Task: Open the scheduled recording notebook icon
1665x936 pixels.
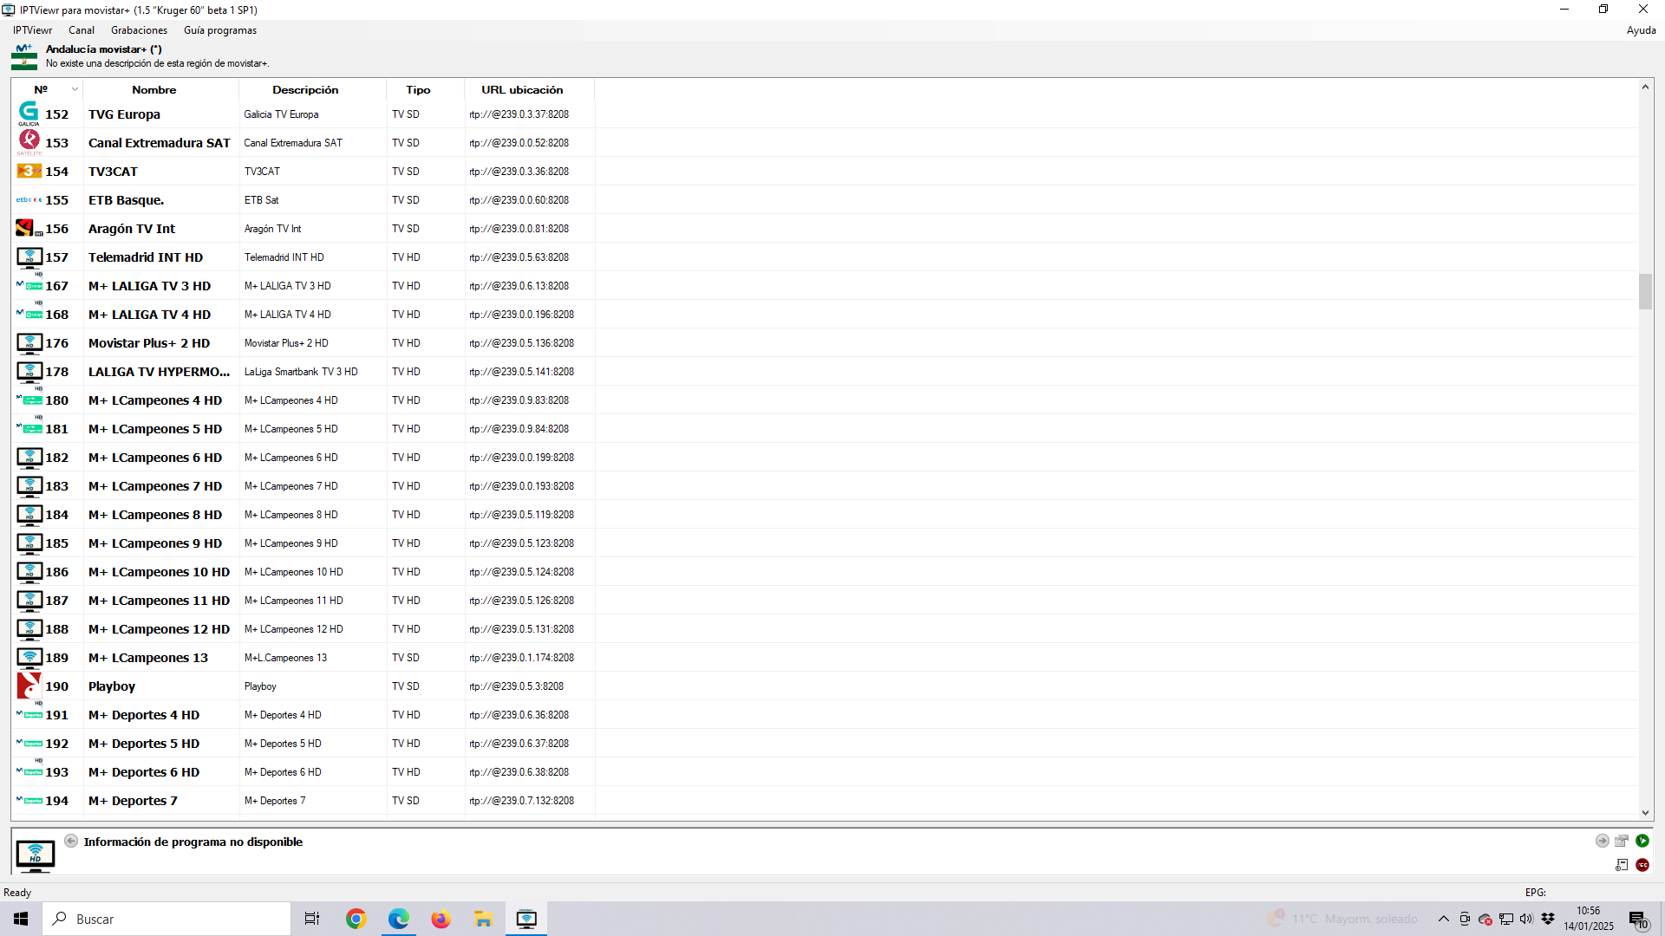Action: click(x=1622, y=865)
